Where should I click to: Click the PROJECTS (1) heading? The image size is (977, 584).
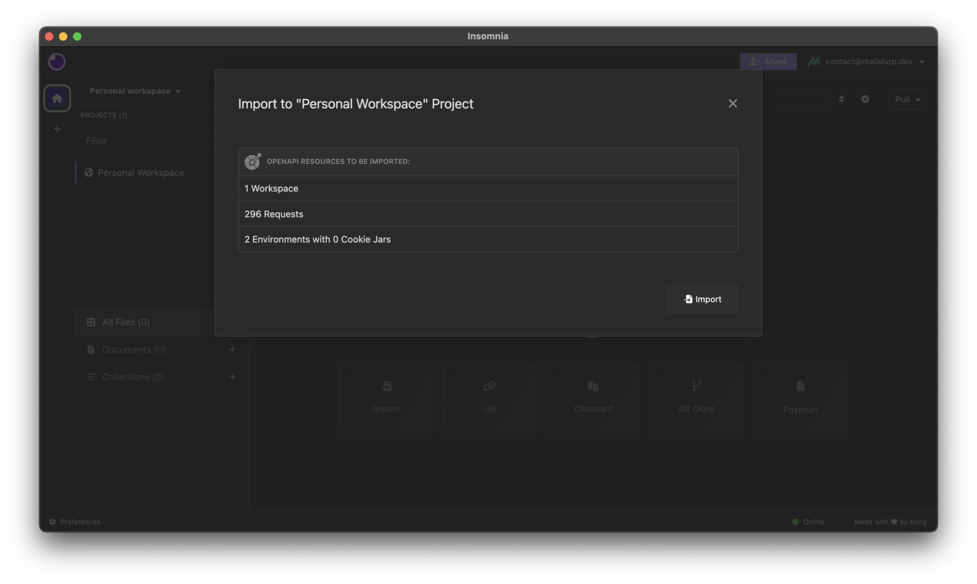pos(104,115)
